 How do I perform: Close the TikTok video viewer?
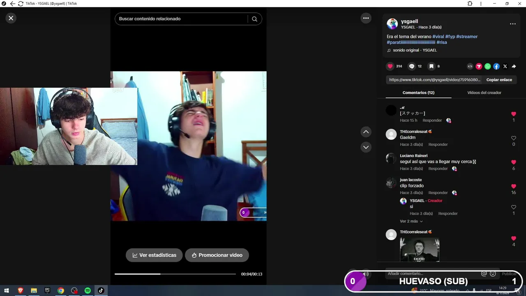coord(11,18)
